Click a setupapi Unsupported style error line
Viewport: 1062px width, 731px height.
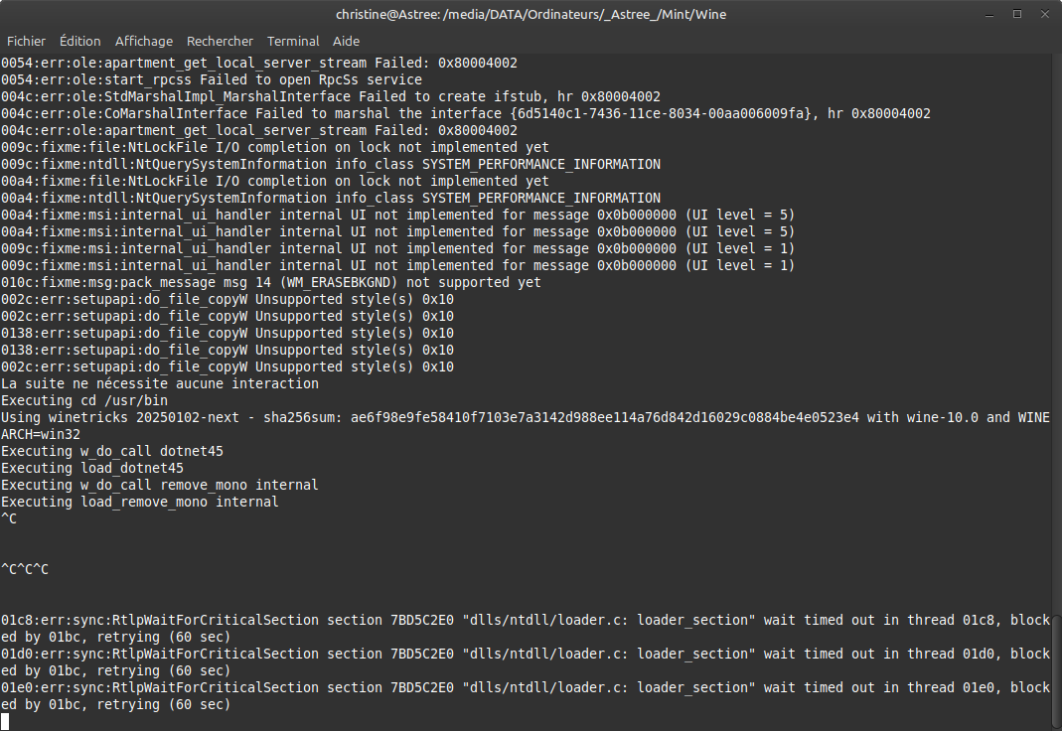[228, 299]
